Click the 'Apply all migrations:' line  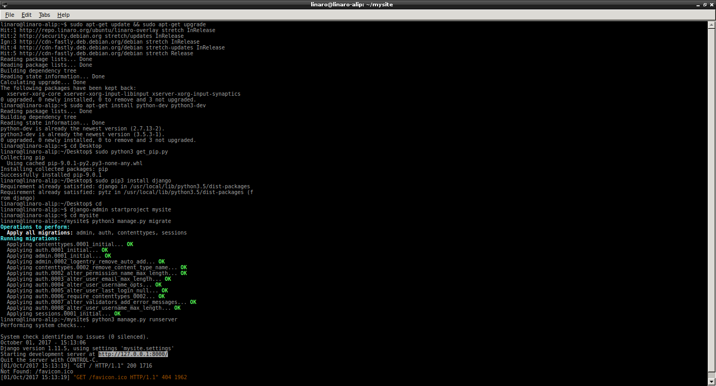97,233
